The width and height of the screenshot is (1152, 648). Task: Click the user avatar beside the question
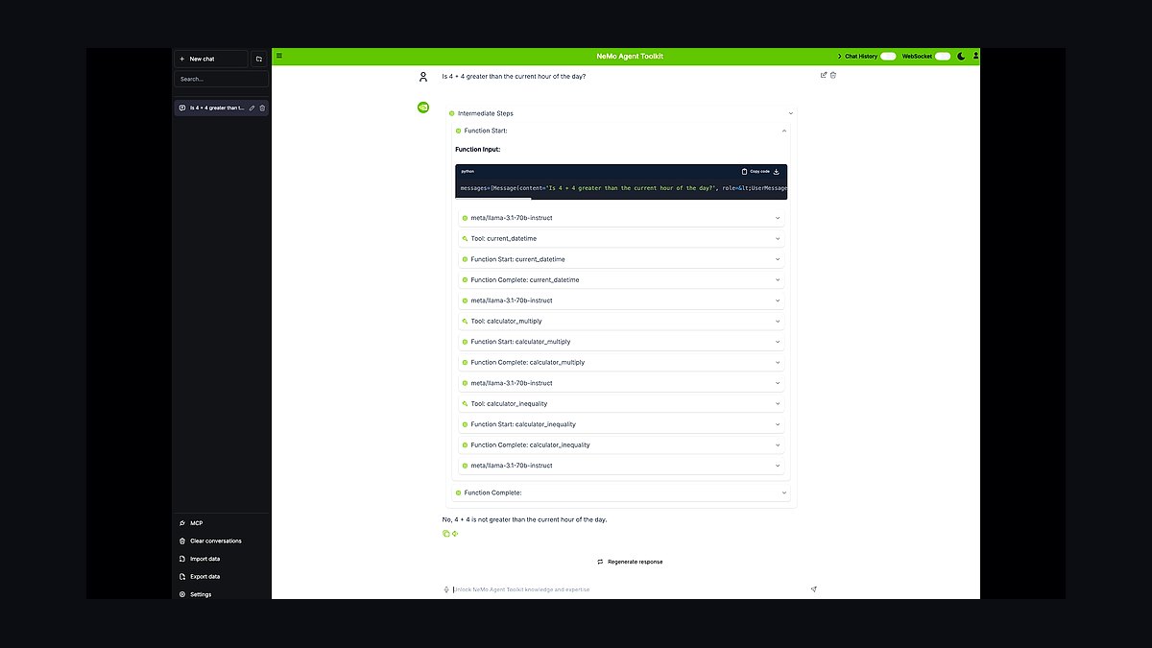[x=423, y=77]
